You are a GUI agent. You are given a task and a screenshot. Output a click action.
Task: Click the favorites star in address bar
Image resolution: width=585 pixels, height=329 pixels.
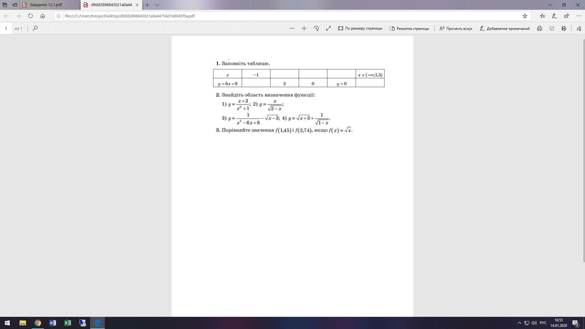[x=525, y=16]
